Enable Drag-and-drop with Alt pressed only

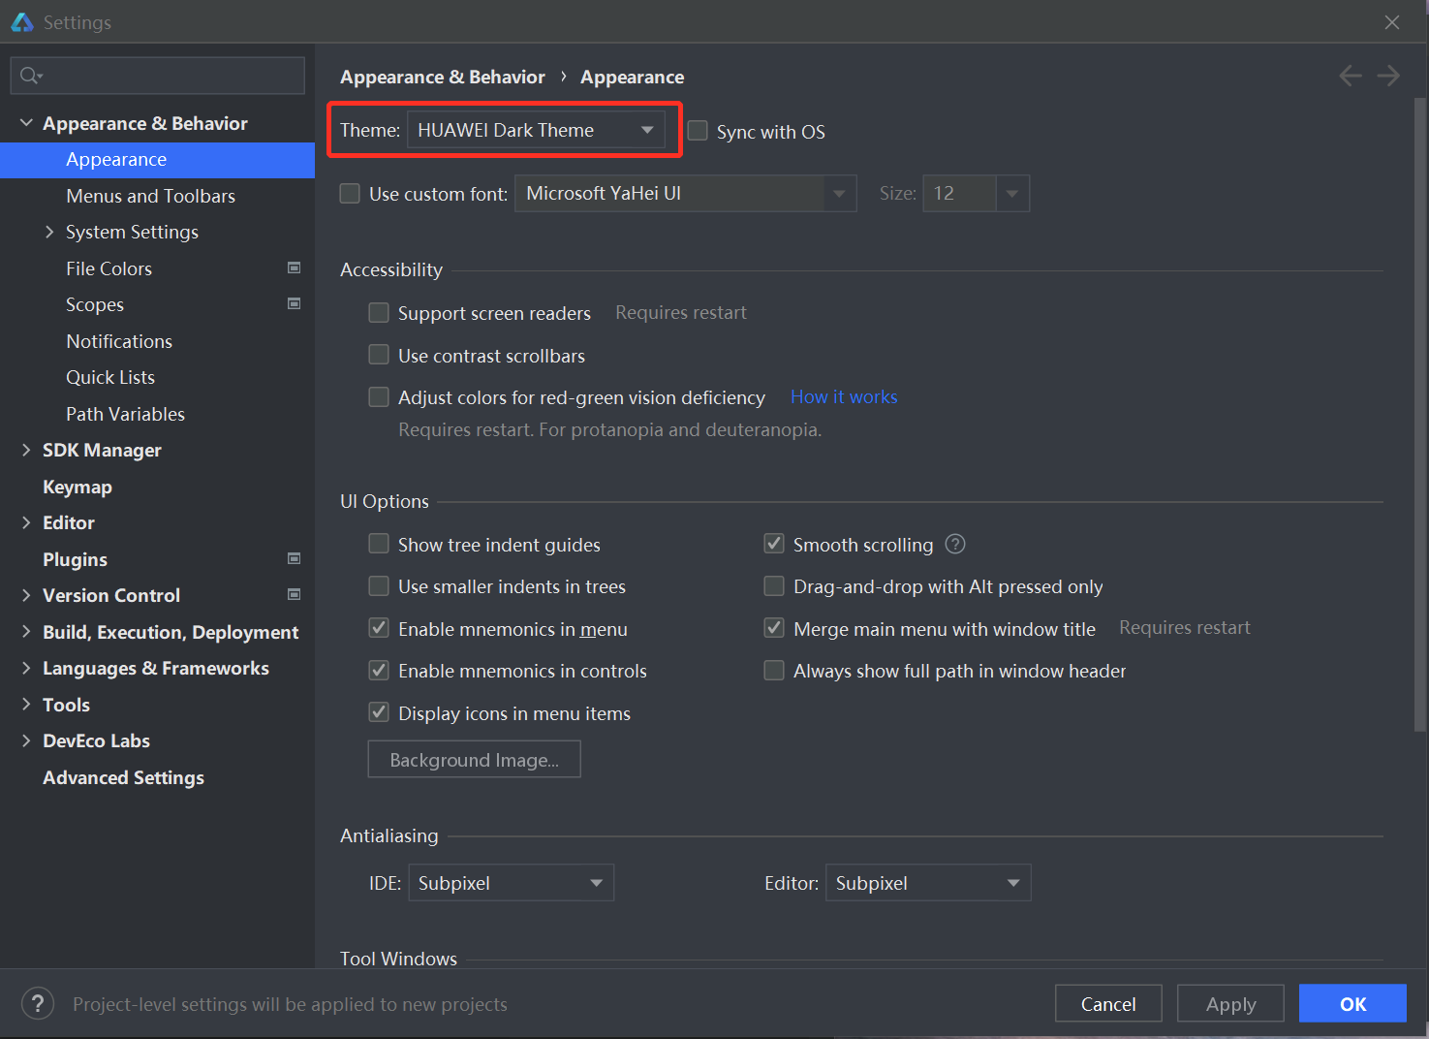pyautogui.click(x=774, y=586)
